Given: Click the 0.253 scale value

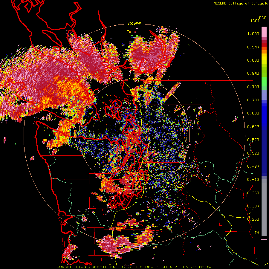Looking at the screenshot, I should 253,219.
